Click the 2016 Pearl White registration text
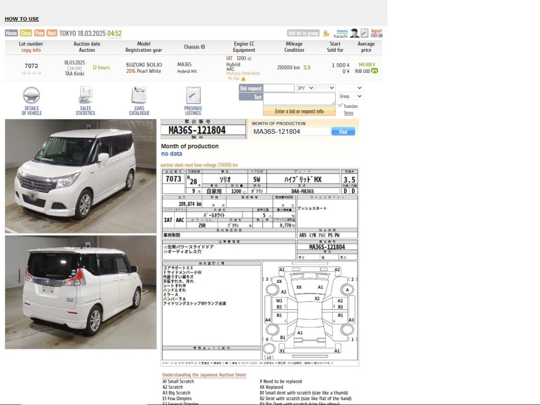Viewport: 540px width, 405px height. click(144, 71)
